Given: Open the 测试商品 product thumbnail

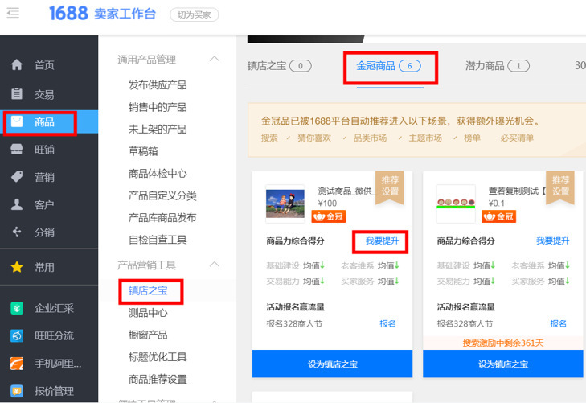Looking at the screenshot, I should point(285,204).
